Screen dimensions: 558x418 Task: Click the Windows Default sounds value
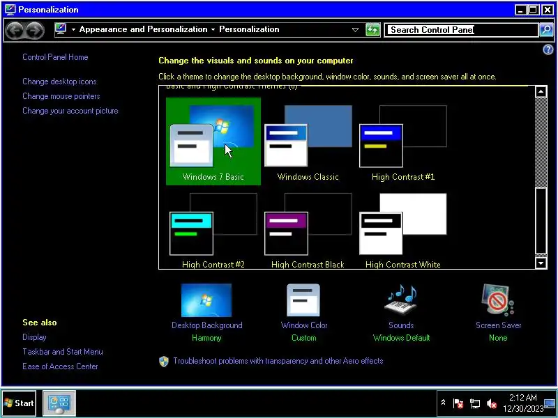tap(401, 338)
